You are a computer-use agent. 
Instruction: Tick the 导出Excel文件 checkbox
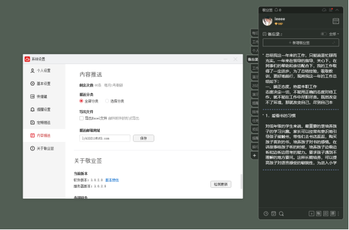(x=81, y=118)
